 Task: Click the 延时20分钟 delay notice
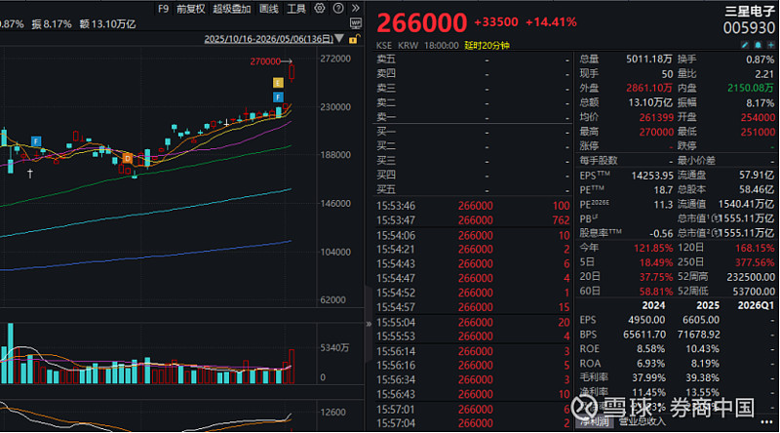[x=487, y=45]
